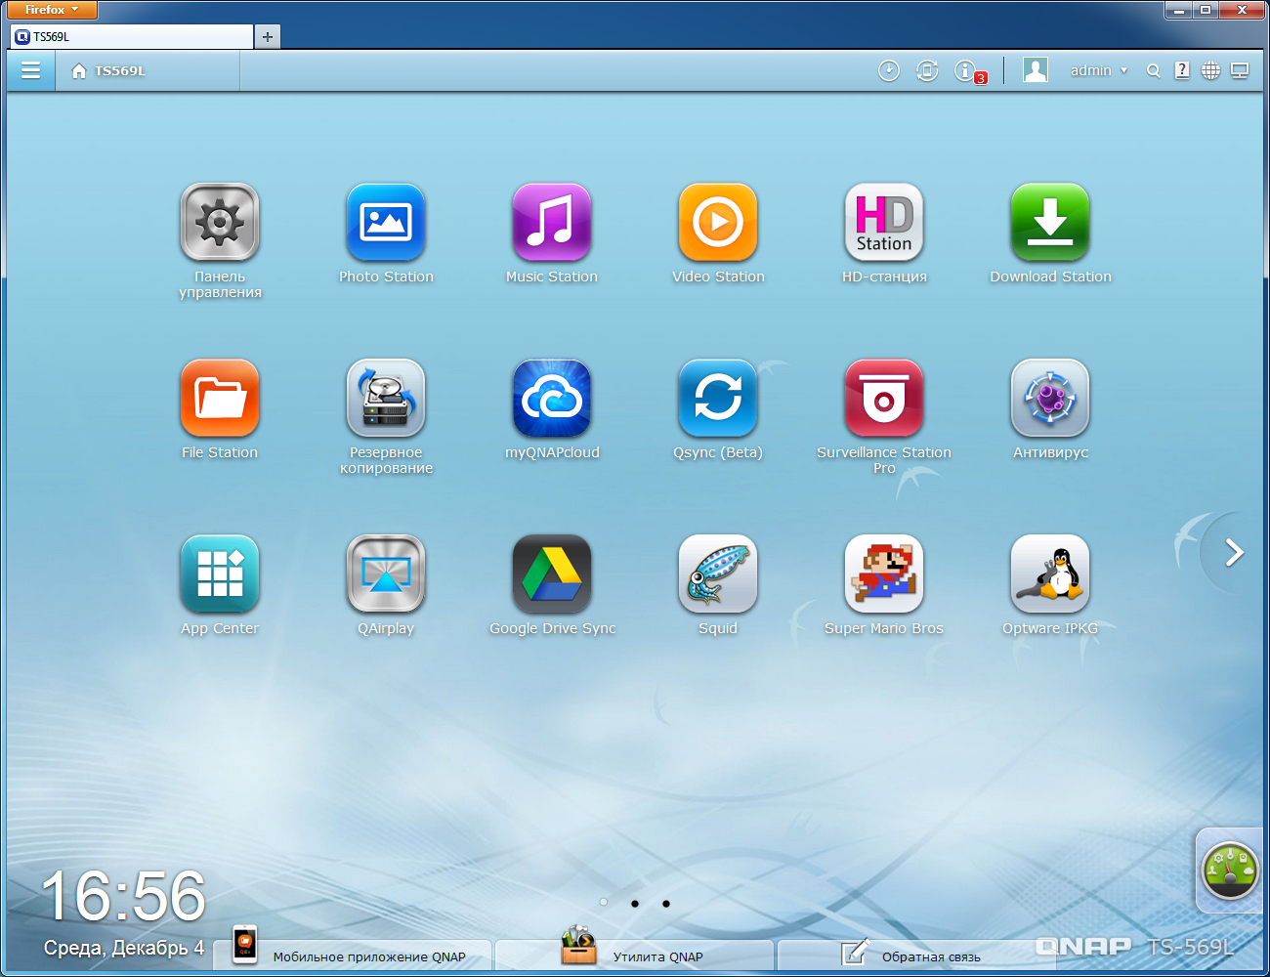Screen dimensions: 1270x977
Task: Launch File Station app
Action: 220,399
